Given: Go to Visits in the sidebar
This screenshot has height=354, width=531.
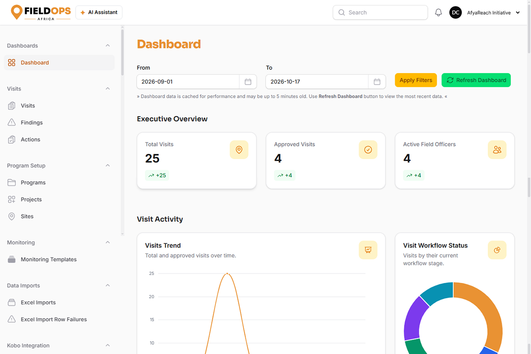Looking at the screenshot, I should pyautogui.click(x=59, y=106).
